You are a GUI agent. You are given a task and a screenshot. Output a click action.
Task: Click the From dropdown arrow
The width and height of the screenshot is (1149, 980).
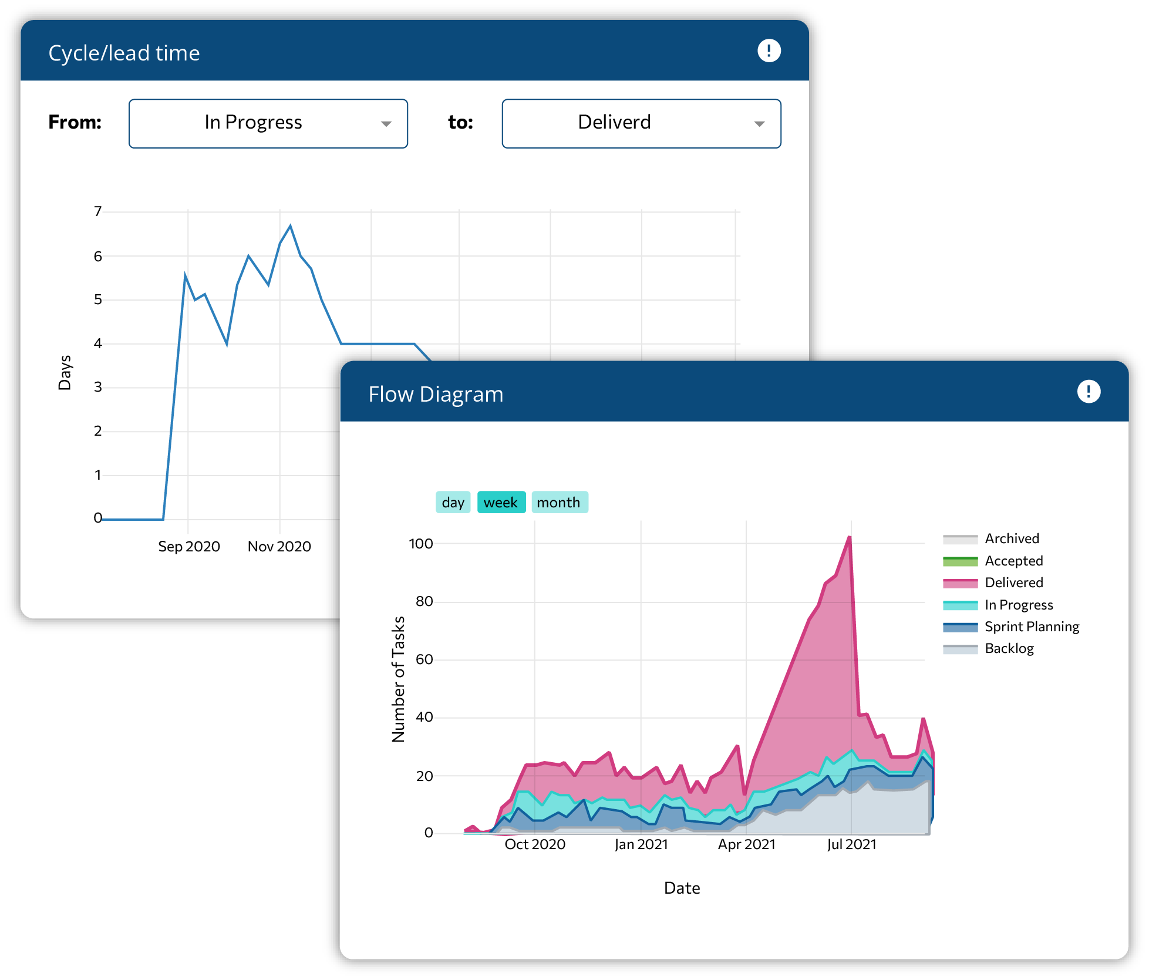[386, 124]
